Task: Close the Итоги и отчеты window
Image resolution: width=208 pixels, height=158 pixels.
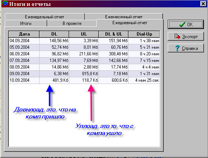Action: (203, 4)
